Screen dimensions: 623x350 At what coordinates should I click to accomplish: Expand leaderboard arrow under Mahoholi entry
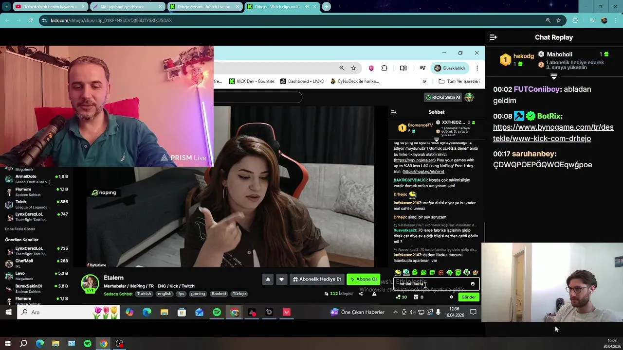coord(554,76)
